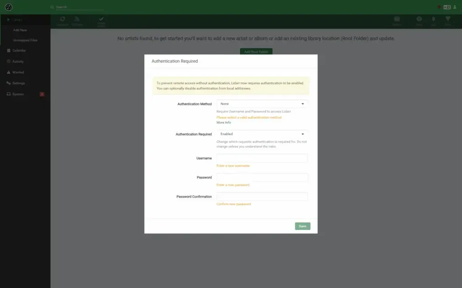Trigger the RSS Sync icon

pyautogui.click(x=77, y=21)
